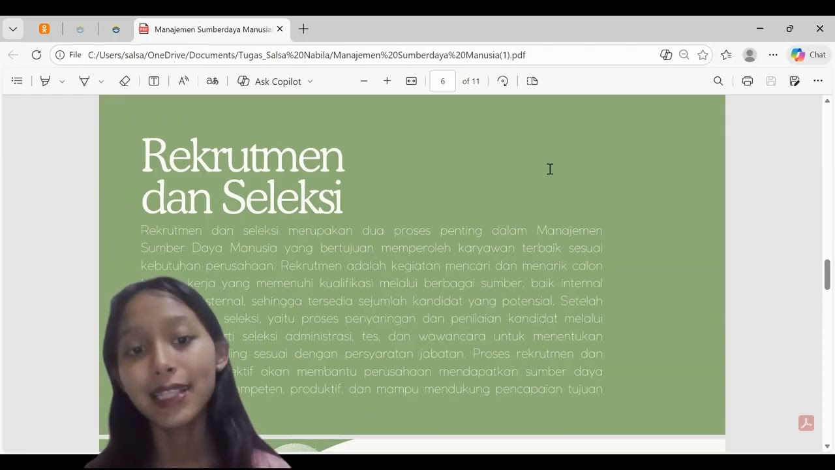Image resolution: width=835 pixels, height=470 pixels.
Task: Click the scrollbar up arrow
Action: [x=827, y=101]
